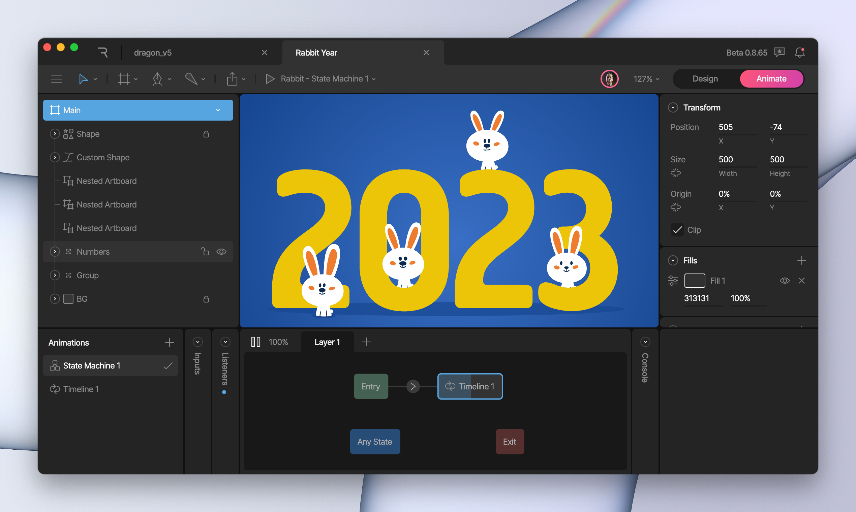Add a new animation with the plus icon
This screenshot has height=512, width=856.
tap(169, 343)
